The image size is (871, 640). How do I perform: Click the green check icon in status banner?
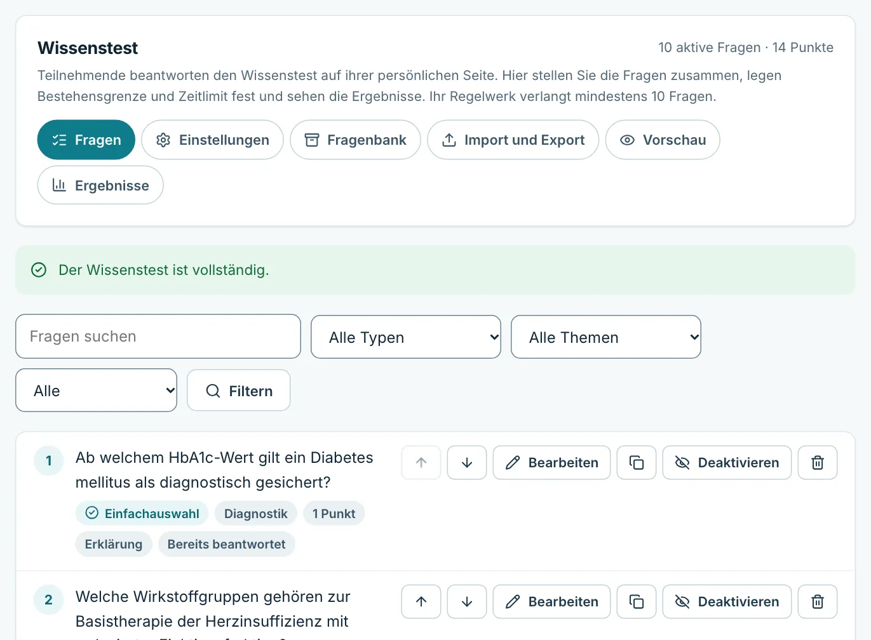click(39, 270)
